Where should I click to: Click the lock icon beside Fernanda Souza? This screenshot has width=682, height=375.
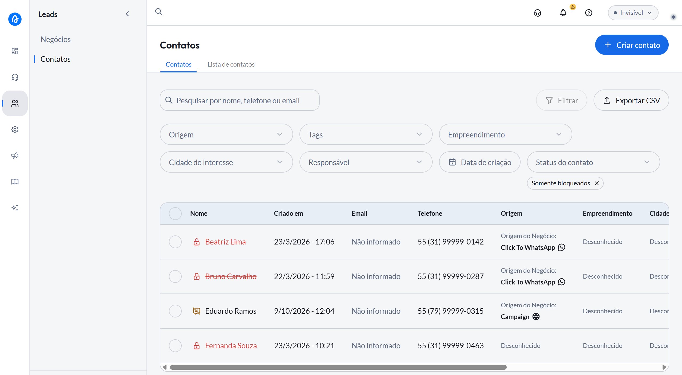tap(197, 346)
